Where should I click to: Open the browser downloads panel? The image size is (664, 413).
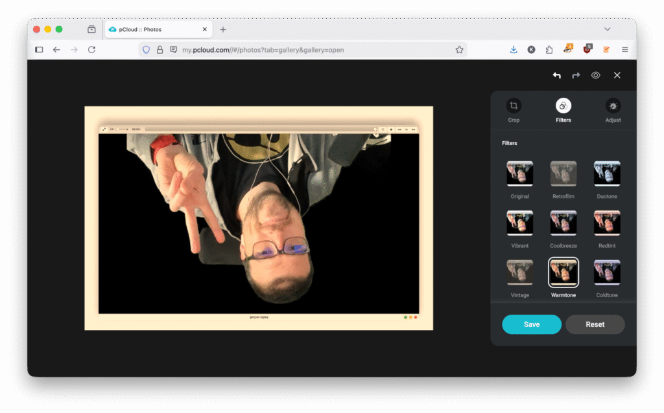514,50
